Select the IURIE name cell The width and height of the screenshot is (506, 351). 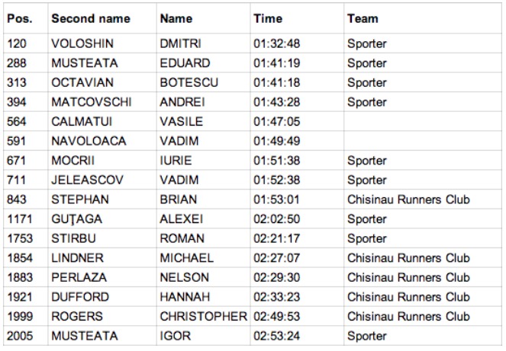pyautogui.click(x=203, y=160)
